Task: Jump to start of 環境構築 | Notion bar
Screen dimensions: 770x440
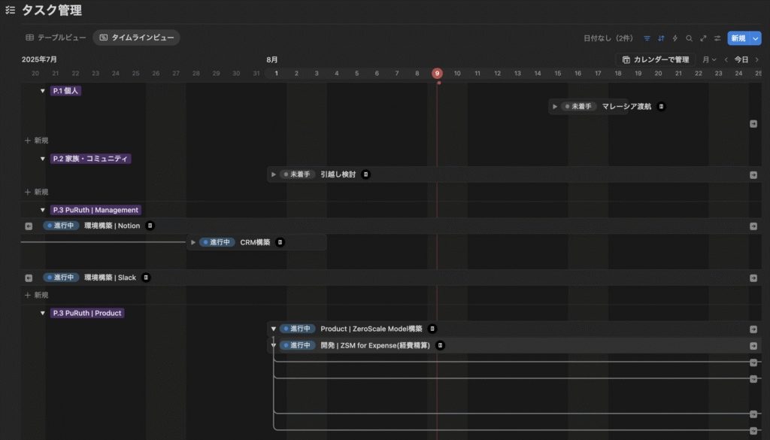Action: click(29, 226)
